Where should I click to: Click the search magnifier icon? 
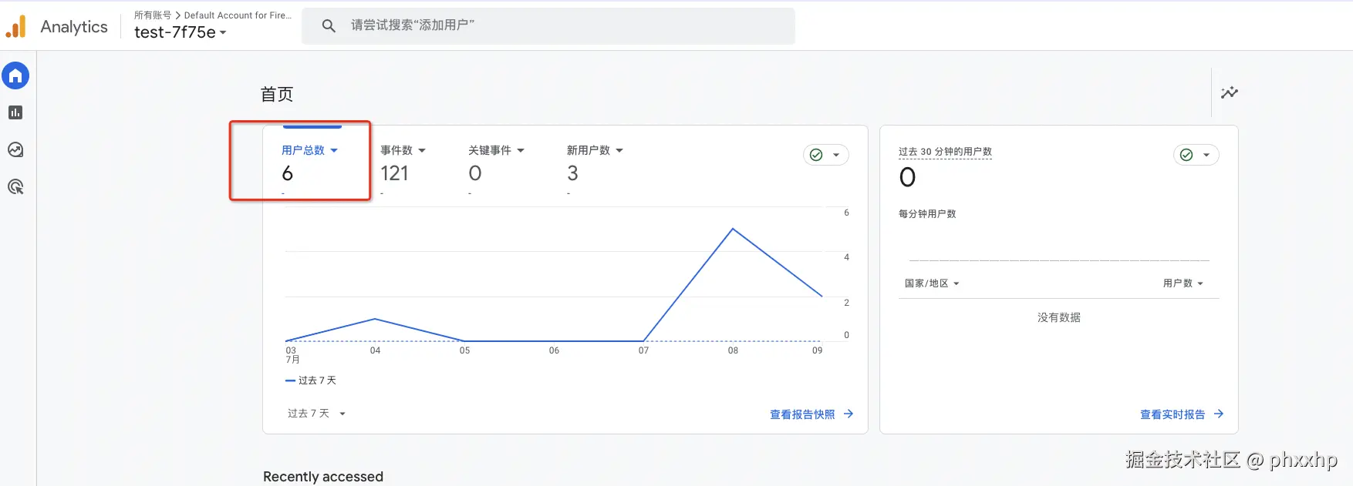click(329, 25)
